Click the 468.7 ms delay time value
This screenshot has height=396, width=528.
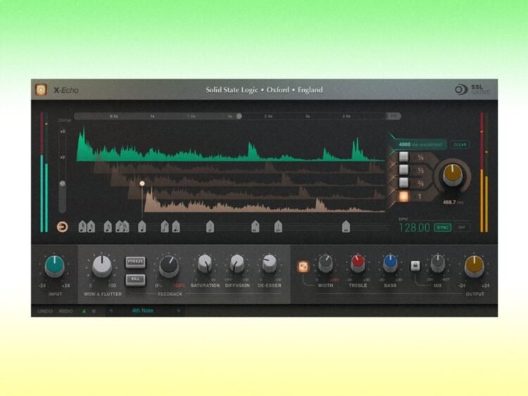tap(453, 202)
